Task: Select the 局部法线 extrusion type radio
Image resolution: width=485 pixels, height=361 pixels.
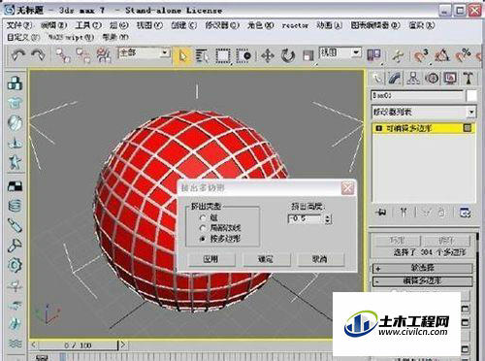Action: pos(203,228)
